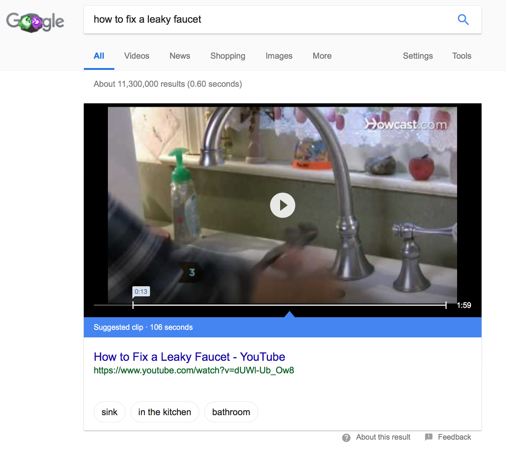Image resolution: width=506 pixels, height=449 pixels.
Task: Click the 1:59 video duration label
Action: coord(464,305)
